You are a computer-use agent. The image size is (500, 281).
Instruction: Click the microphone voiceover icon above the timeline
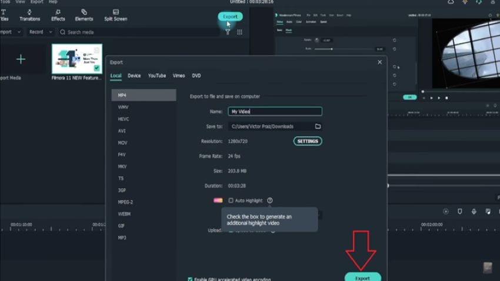click(x=474, y=212)
